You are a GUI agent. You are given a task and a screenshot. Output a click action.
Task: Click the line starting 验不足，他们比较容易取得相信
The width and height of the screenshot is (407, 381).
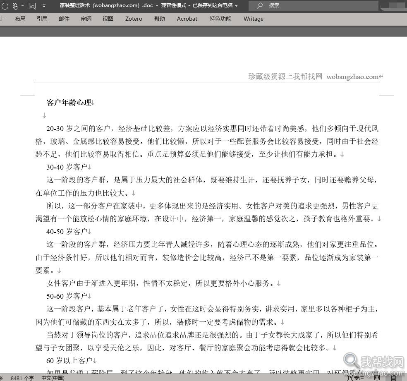pyautogui.click(x=187, y=154)
